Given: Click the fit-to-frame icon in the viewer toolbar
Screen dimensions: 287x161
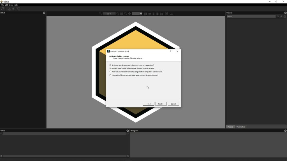Looking at the screenshot, I should pyautogui.click(x=166, y=14).
